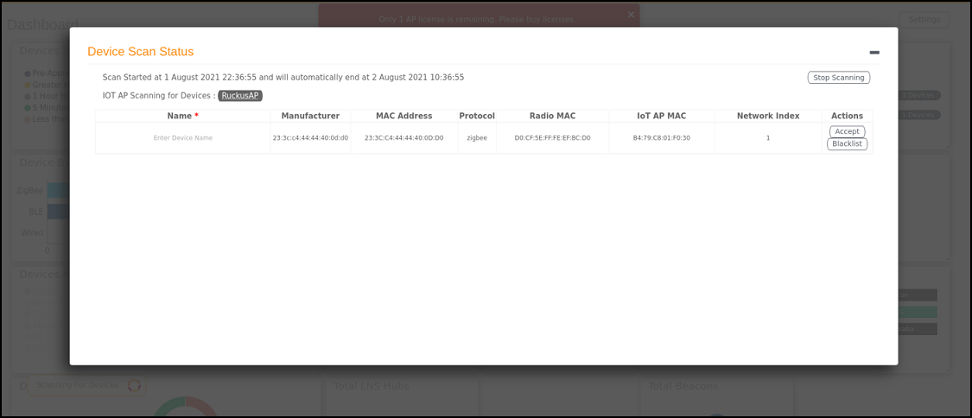Select Radio MAC D0:CF:5E:FF:FE:EF:BC:D0 cell
The height and width of the screenshot is (418, 972).
[552, 138]
